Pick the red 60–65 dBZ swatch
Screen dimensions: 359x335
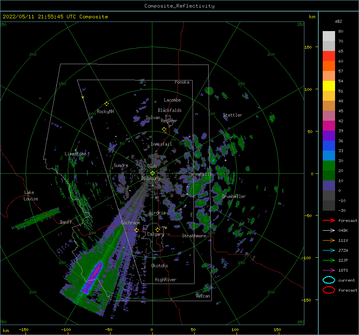[x=329, y=56]
